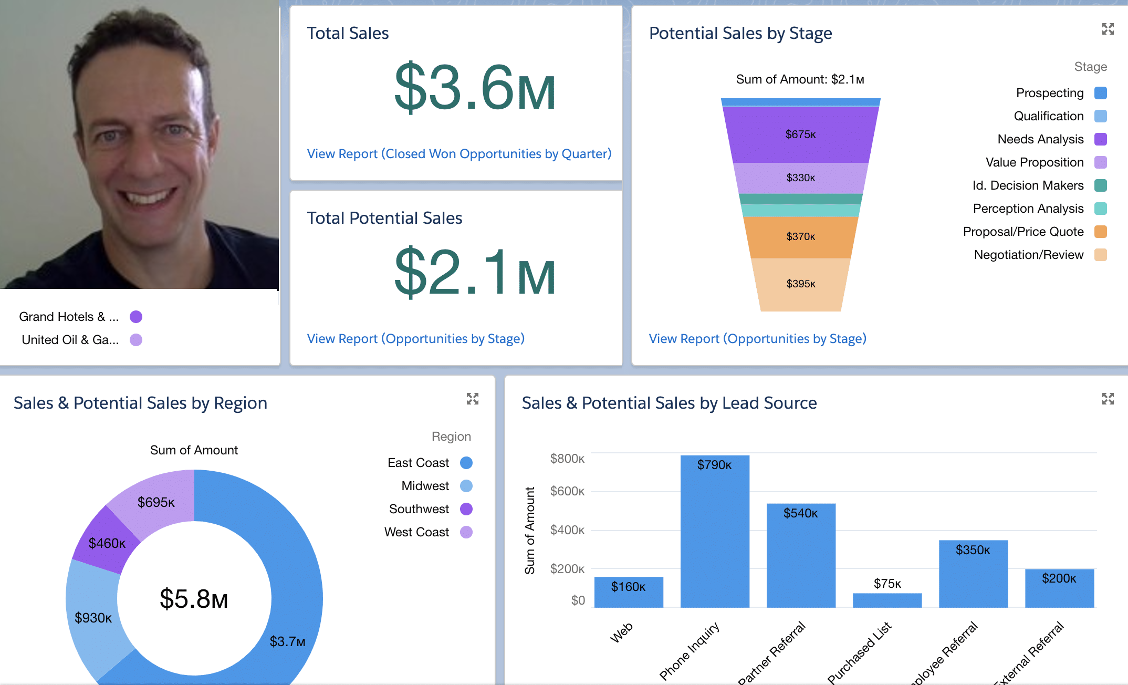1128x685 pixels.
Task: Click the Grand Hotels legend swatch
Action: click(x=136, y=317)
